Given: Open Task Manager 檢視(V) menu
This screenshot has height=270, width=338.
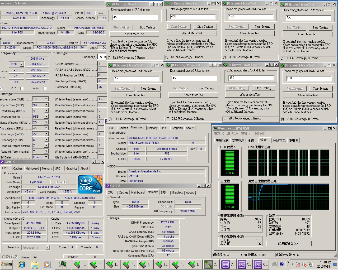Looking at the screenshot, I should (x=246, y=133).
